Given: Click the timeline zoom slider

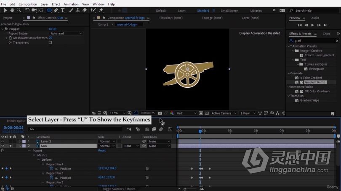Looking at the screenshot, I should click(x=185, y=189).
